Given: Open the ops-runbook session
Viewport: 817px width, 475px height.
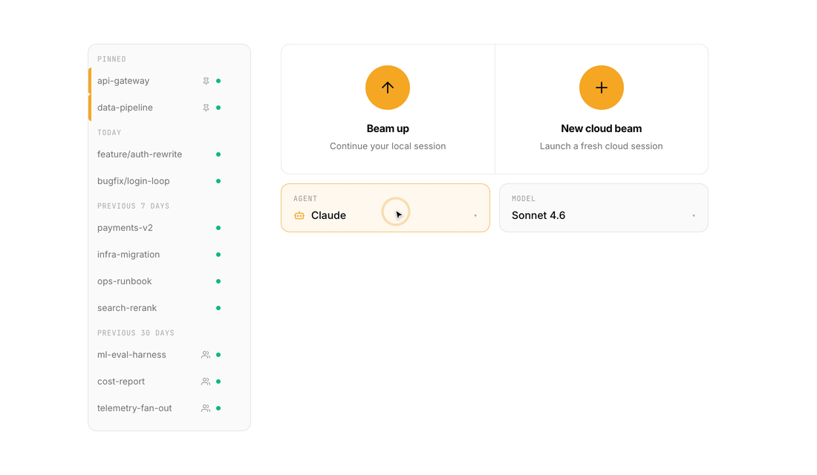Looking at the screenshot, I should (x=169, y=281).
